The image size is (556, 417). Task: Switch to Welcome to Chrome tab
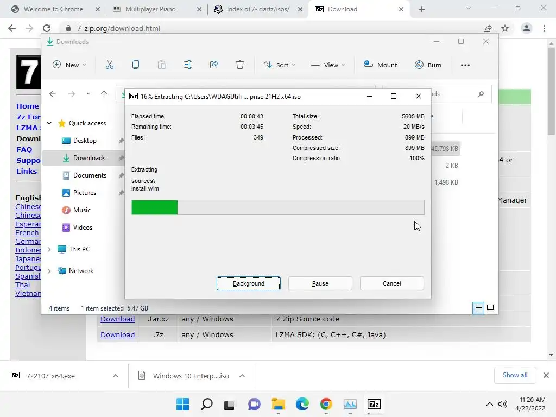coord(53,9)
